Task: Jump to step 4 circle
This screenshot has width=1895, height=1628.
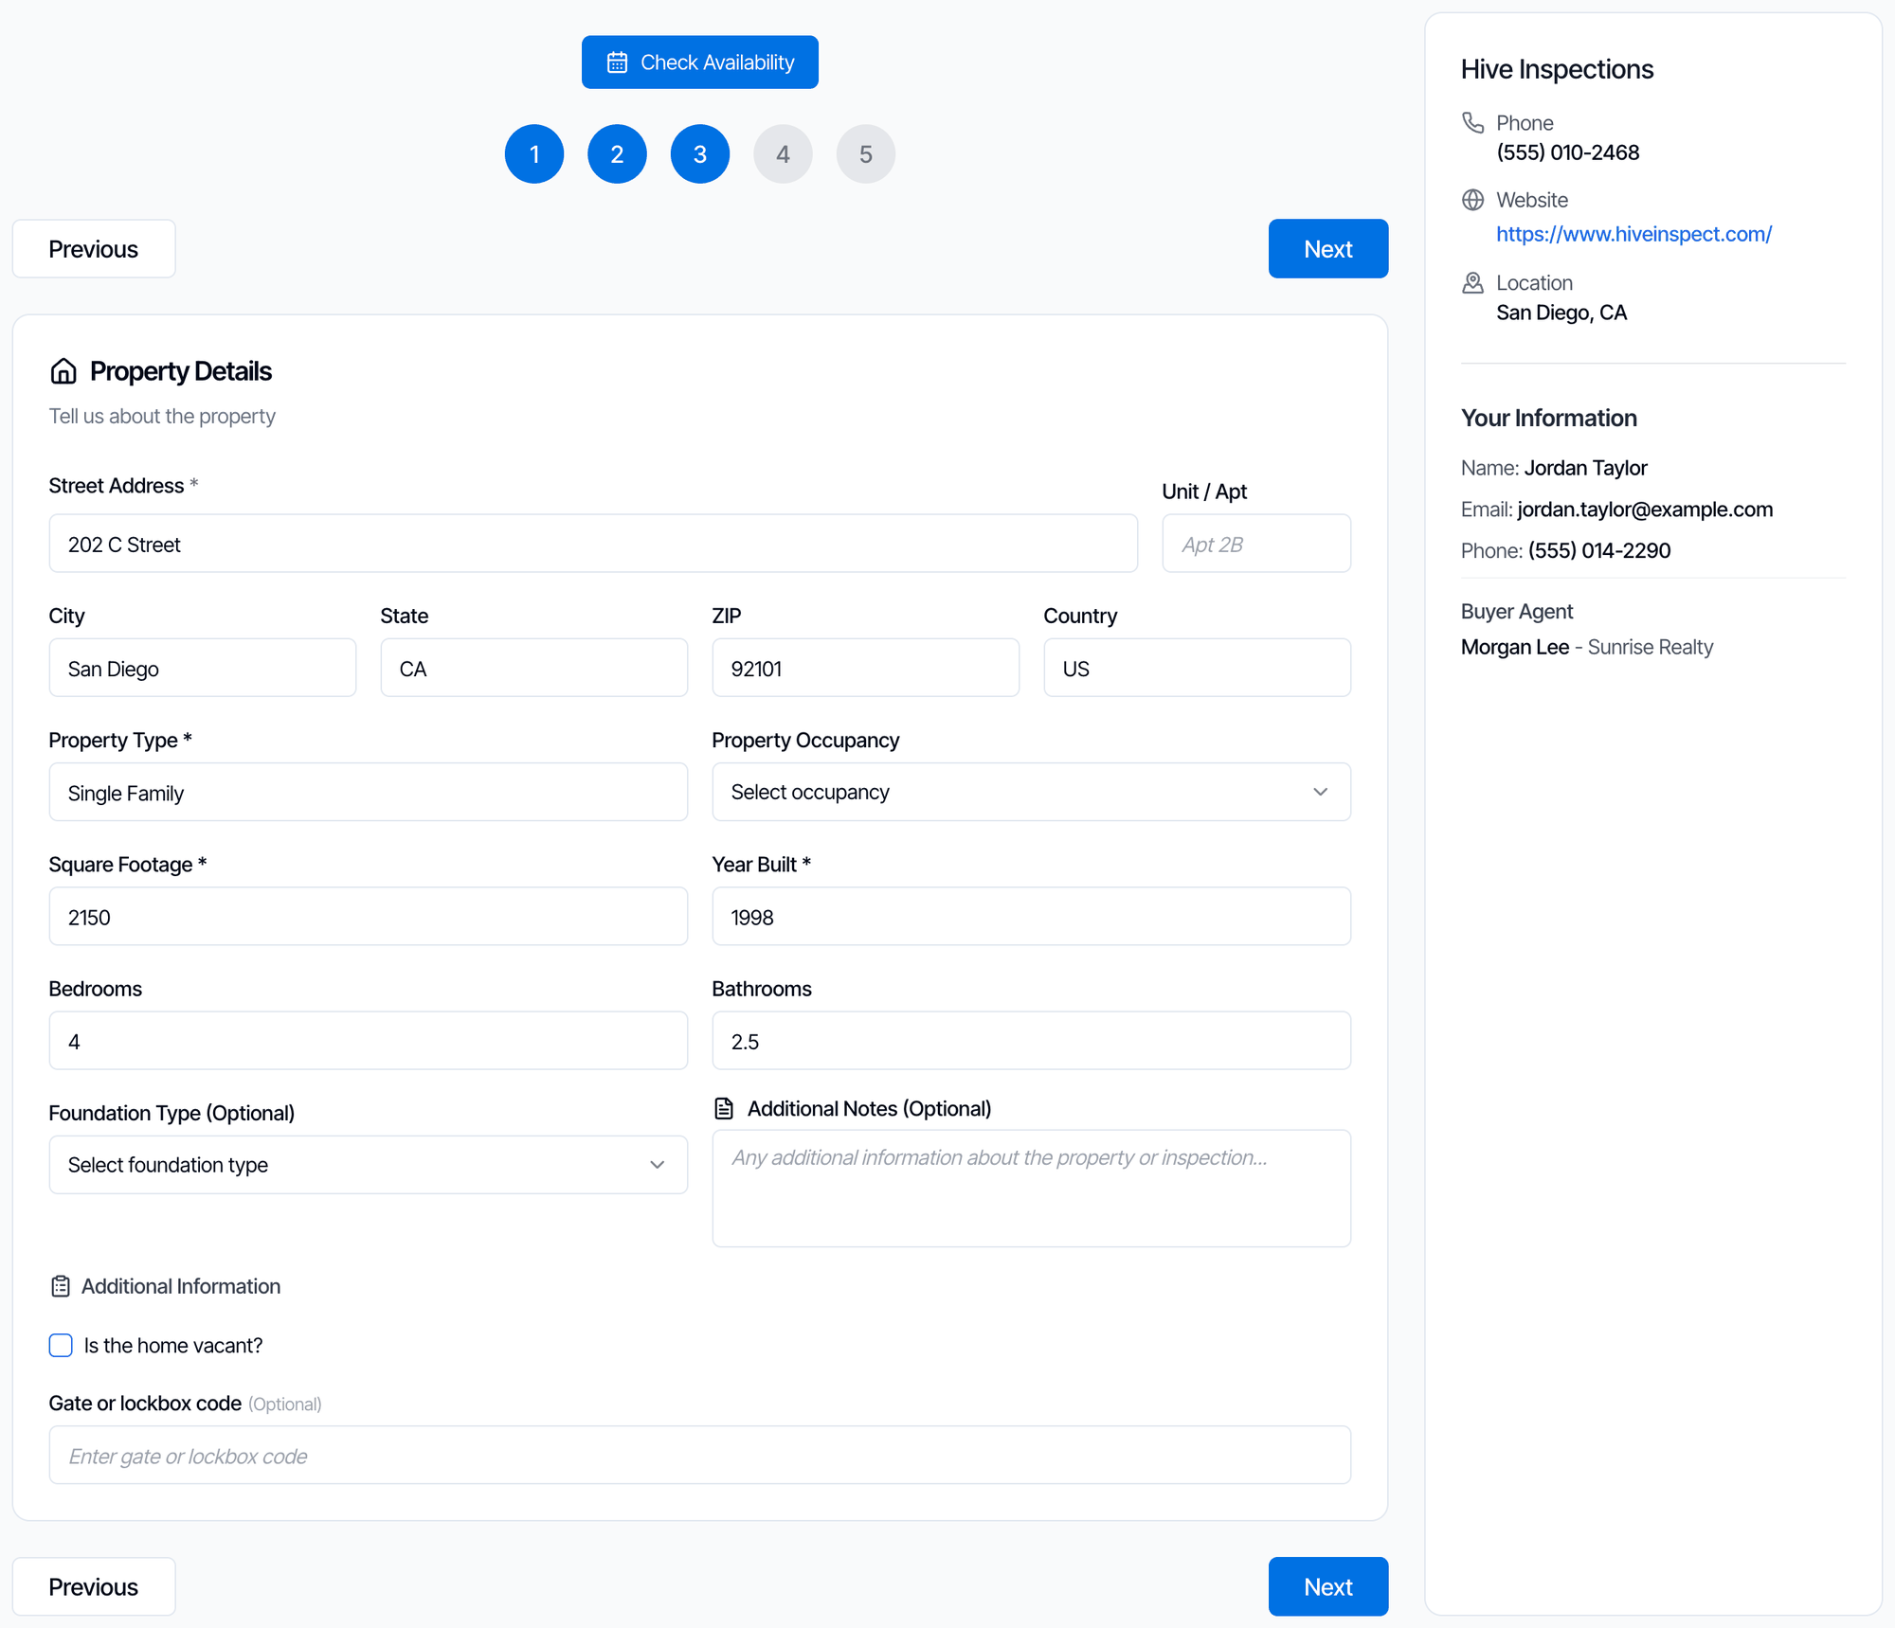Action: point(783,154)
